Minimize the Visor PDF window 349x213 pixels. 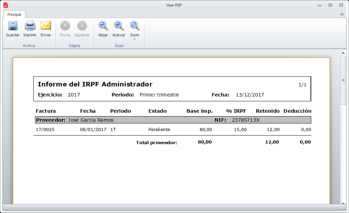[319, 5]
